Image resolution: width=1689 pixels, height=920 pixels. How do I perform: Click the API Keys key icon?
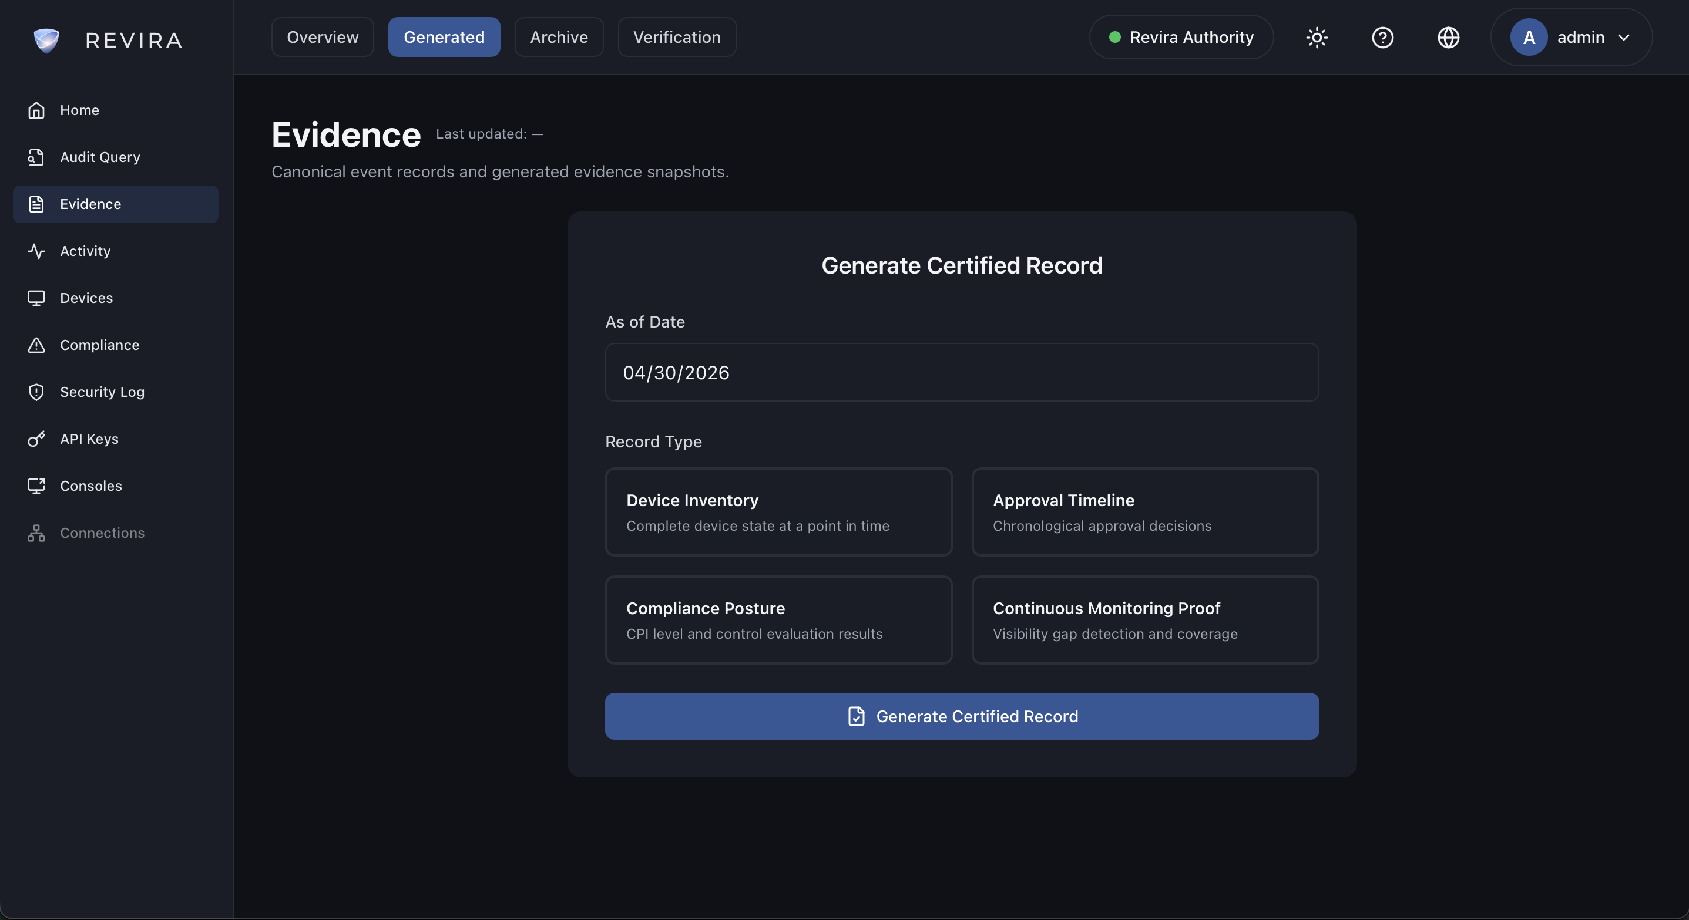(x=36, y=439)
